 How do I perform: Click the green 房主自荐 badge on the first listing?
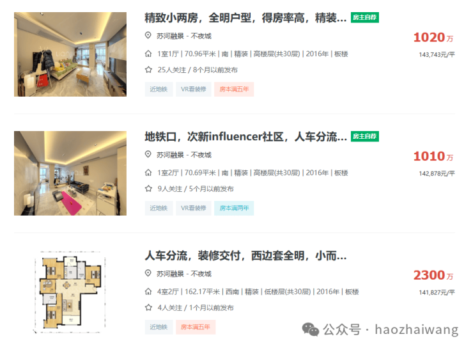click(x=365, y=17)
